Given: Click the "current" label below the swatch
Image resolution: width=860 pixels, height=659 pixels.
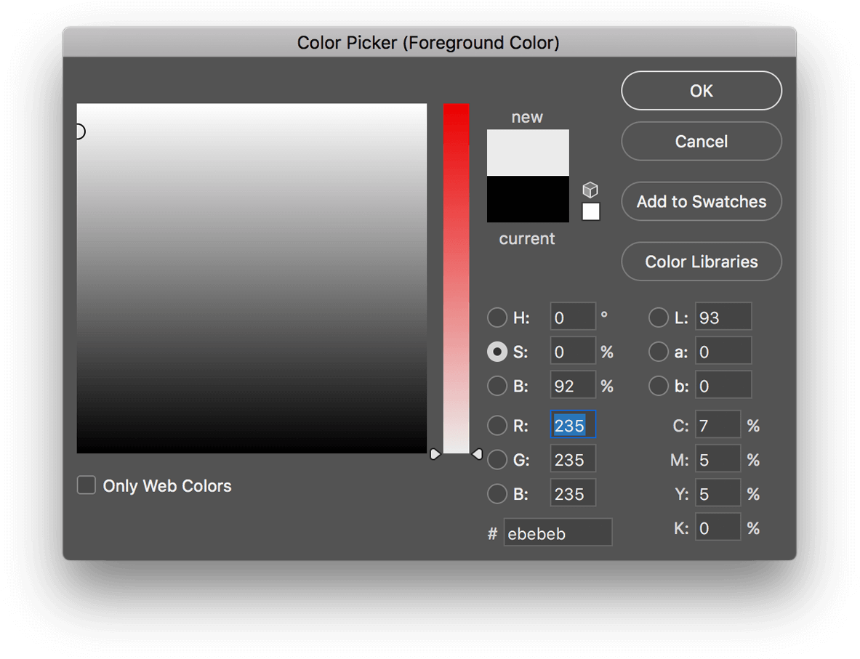Looking at the screenshot, I should 526,238.
